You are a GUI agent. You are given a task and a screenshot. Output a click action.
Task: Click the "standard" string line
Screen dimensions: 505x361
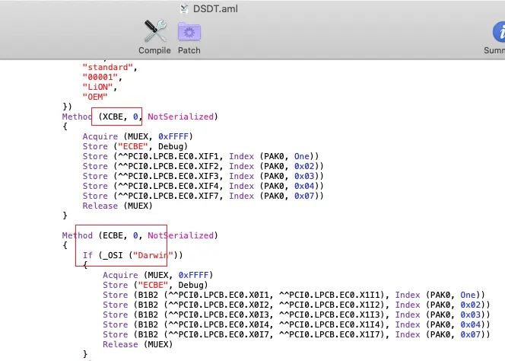pos(110,68)
